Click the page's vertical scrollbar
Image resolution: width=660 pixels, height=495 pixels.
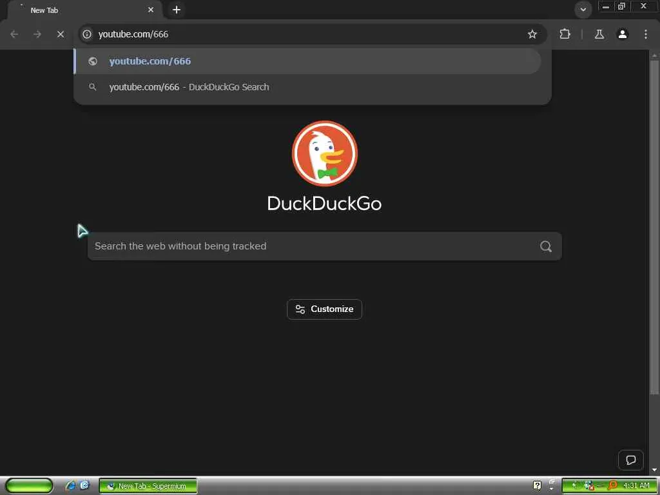(x=654, y=228)
